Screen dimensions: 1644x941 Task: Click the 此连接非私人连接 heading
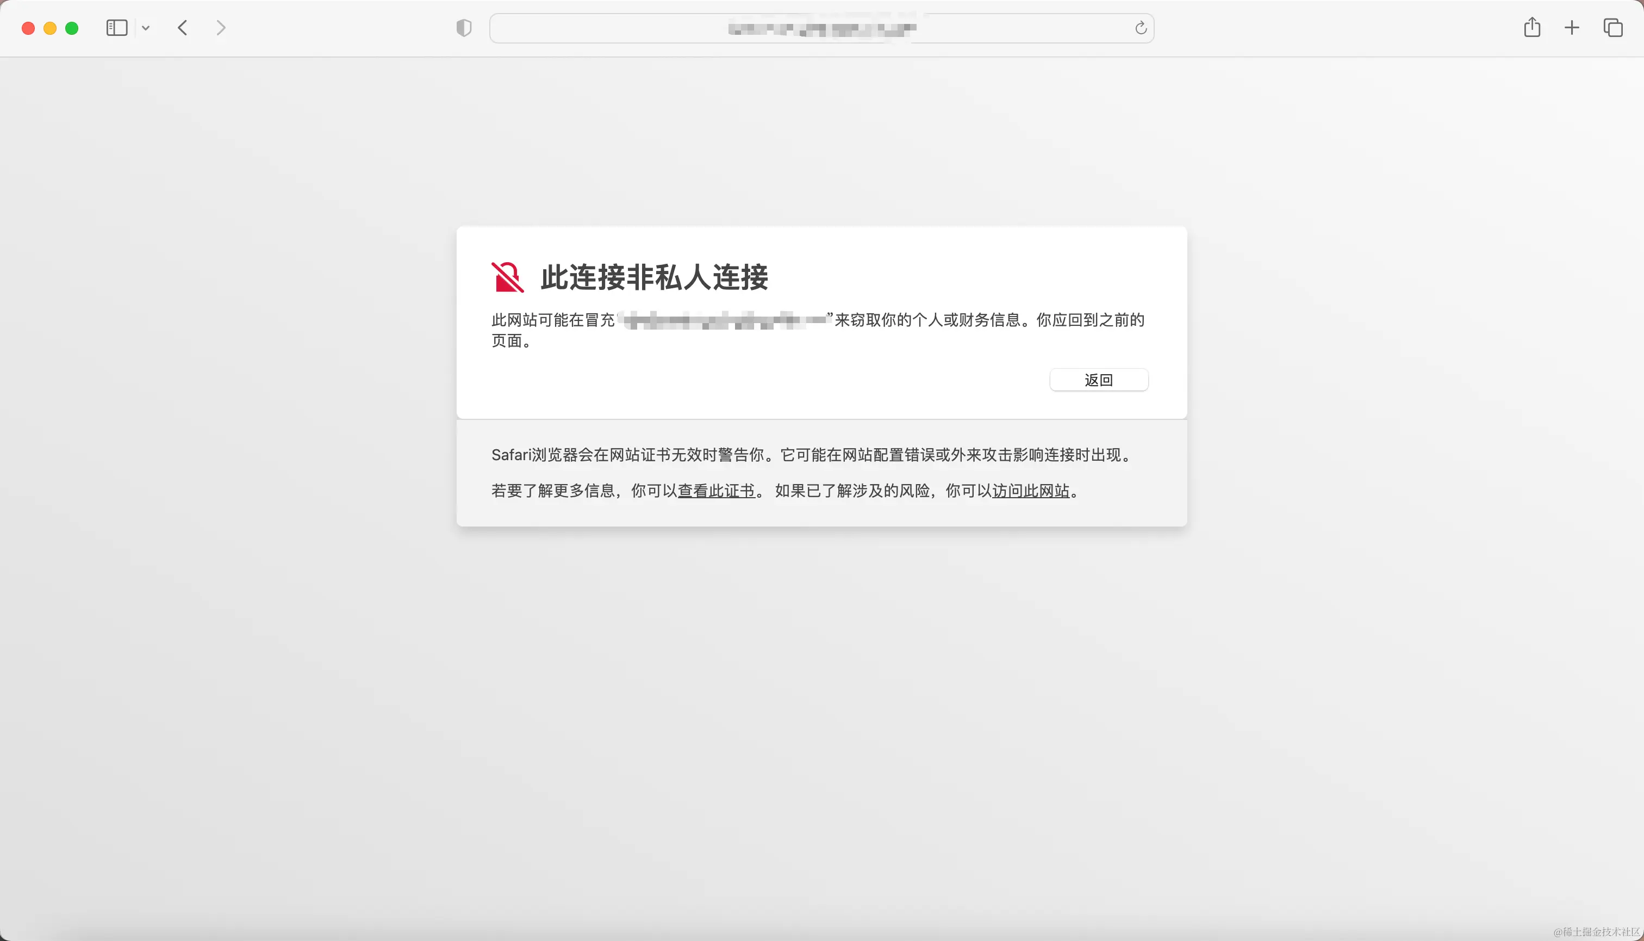coord(655,277)
